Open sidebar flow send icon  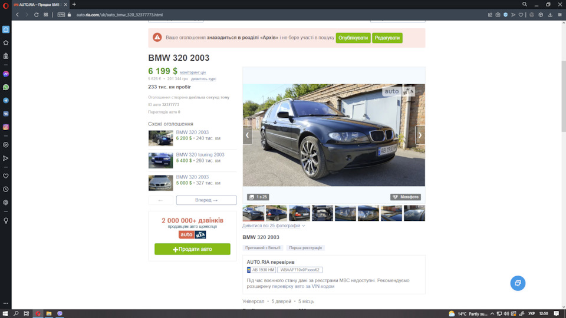click(x=6, y=158)
